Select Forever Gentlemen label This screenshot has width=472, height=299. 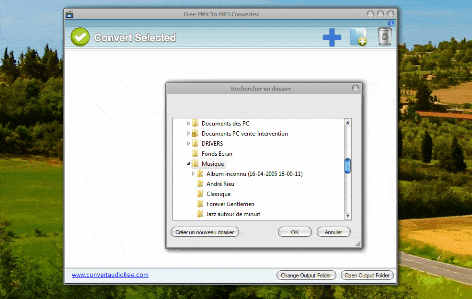pos(230,204)
